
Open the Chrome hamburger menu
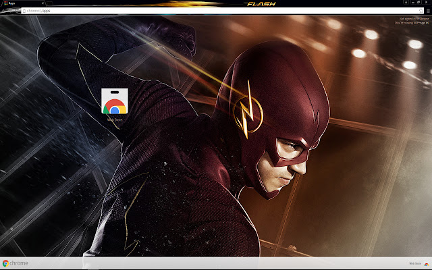[428, 11]
